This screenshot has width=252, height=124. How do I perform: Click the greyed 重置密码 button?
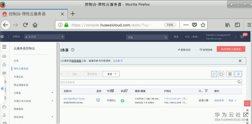tap(92, 74)
